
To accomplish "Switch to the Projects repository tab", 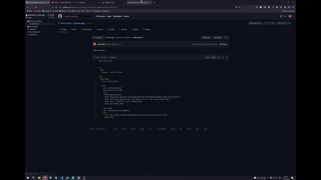I will [x=111, y=29].
